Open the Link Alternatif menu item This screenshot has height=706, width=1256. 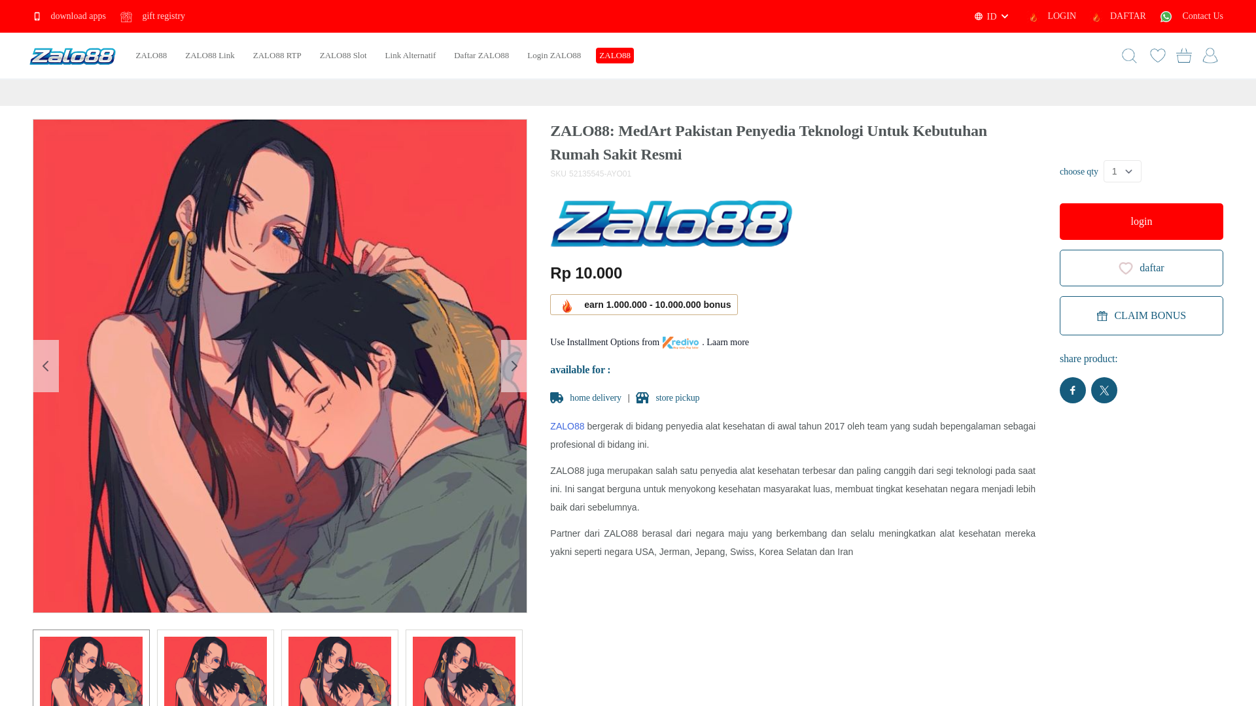410,56
